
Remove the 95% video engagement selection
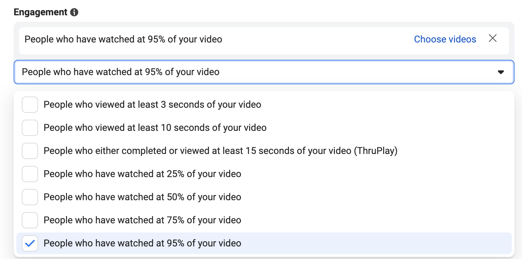pyautogui.click(x=493, y=38)
